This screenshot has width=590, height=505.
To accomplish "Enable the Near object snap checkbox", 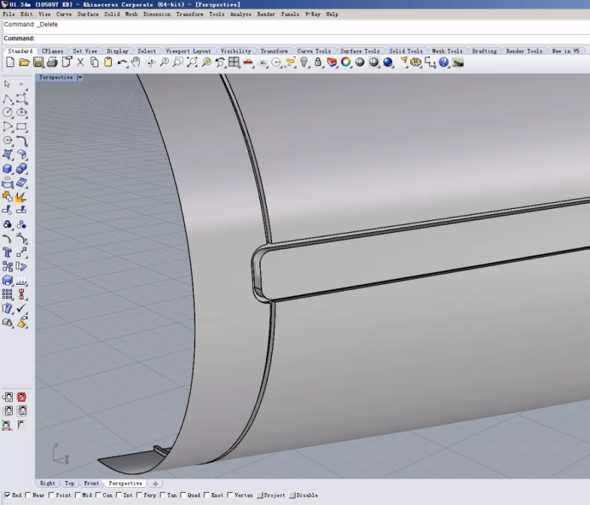I will [29, 495].
